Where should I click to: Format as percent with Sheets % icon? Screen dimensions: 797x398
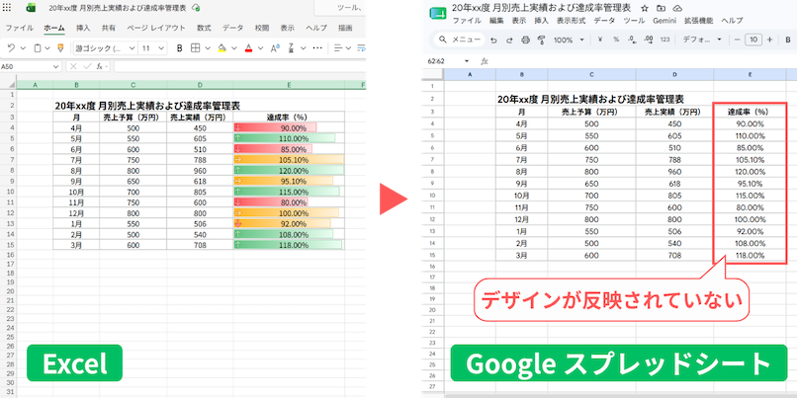pos(616,40)
